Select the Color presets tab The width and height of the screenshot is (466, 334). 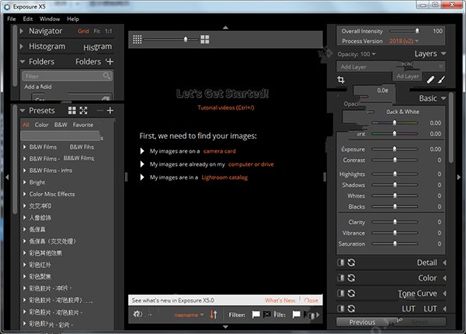(41, 125)
